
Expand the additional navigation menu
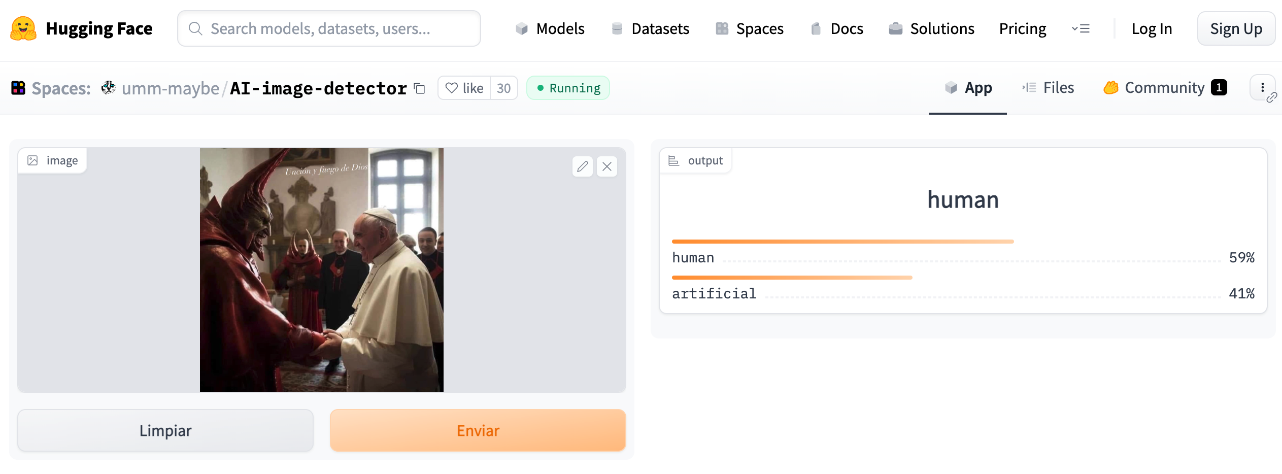1081,29
